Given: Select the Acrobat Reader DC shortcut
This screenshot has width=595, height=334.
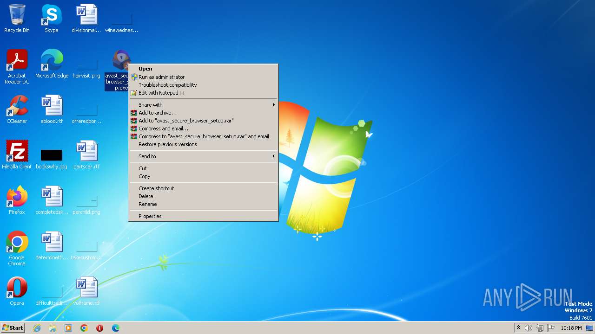Looking at the screenshot, I should [17, 67].
